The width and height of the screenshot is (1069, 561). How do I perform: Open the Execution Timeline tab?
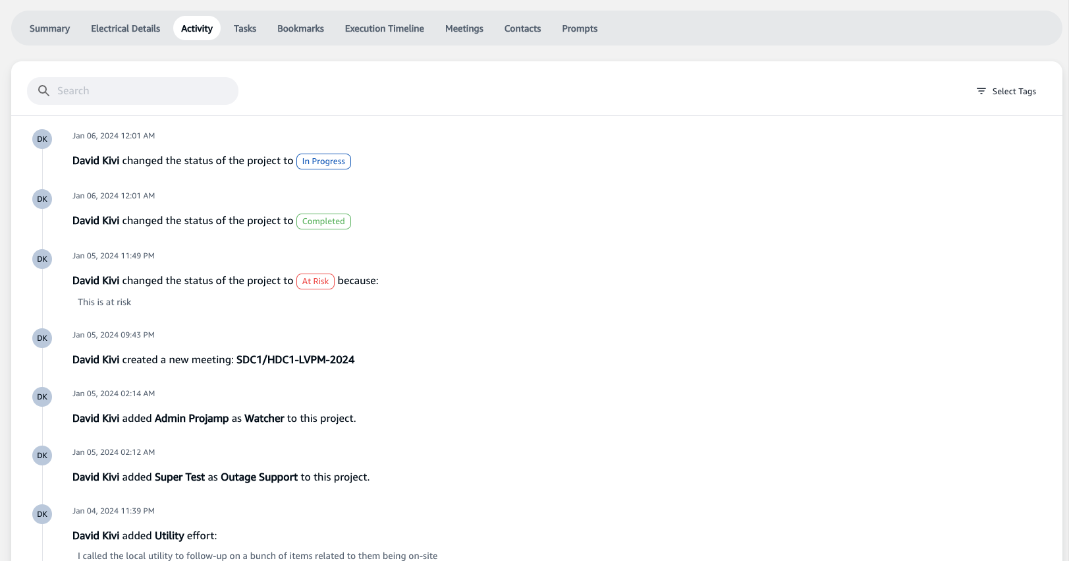[385, 28]
